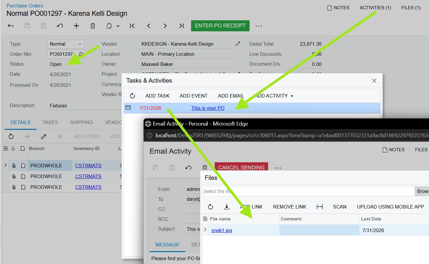Click REMOVE LINK in Files dialog
The width and height of the screenshot is (429, 264).
point(290,207)
